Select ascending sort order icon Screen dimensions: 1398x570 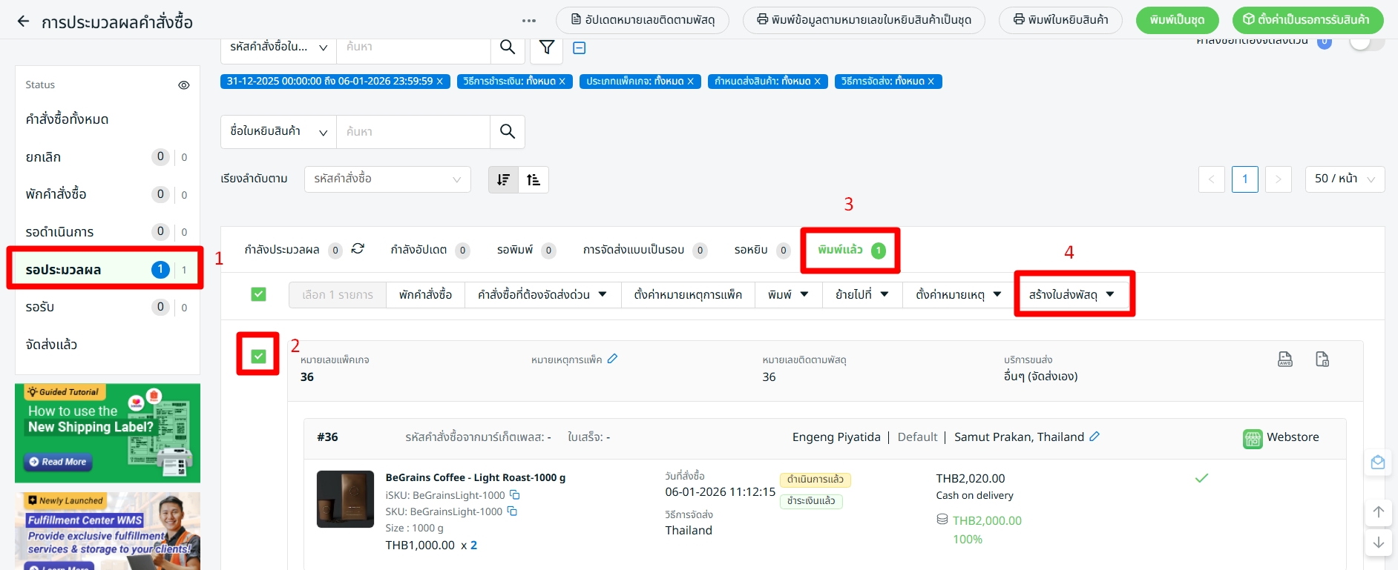(534, 179)
